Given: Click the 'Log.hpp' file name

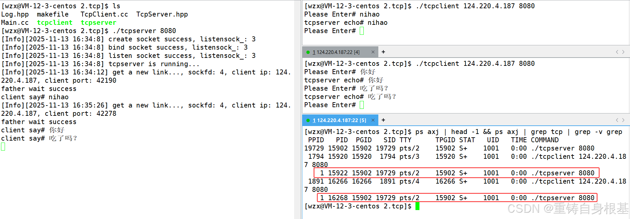Looking at the screenshot, I should point(15,14).
